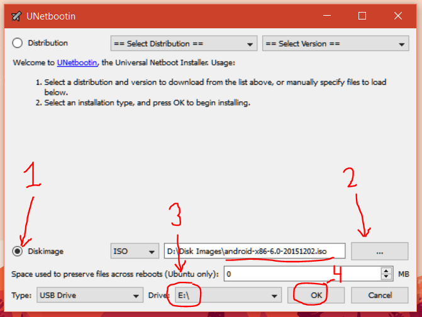
Task: Click the 'Distribution' label text
Action: [x=48, y=43]
